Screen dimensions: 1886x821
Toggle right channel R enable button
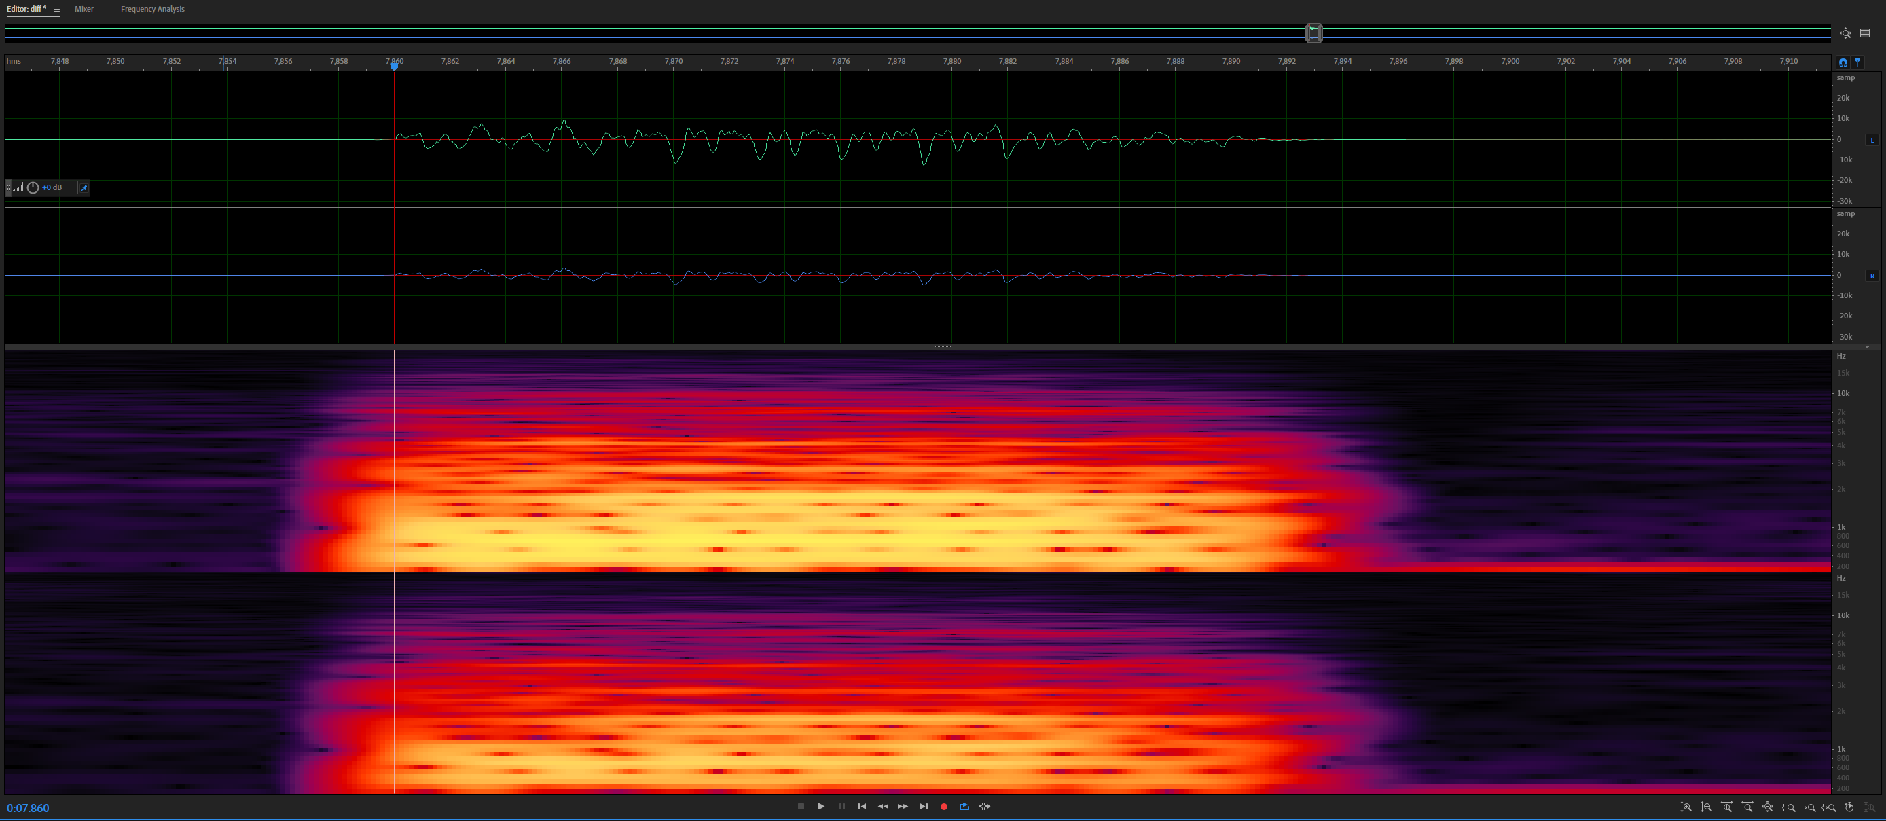tap(1872, 276)
